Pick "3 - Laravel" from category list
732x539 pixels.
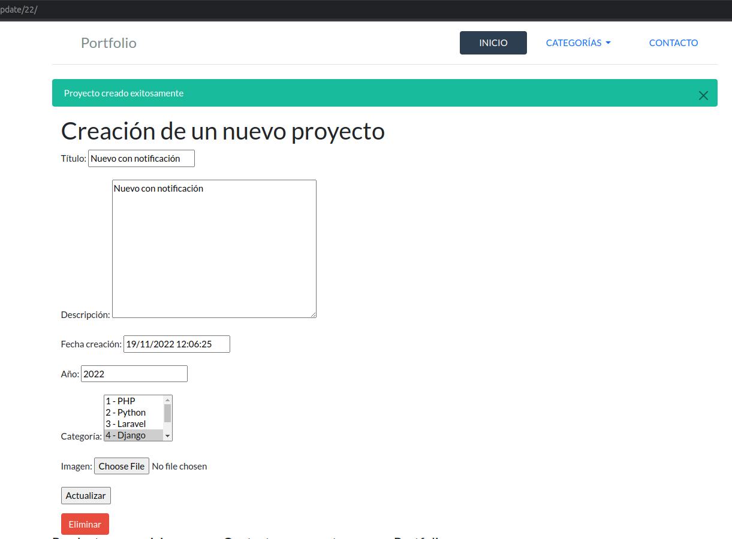click(133, 424)
